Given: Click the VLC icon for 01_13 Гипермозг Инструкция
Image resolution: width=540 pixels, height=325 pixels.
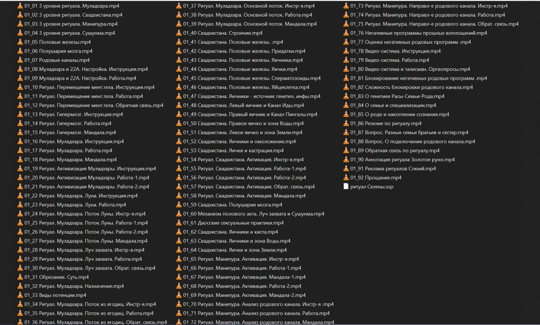Looking at the screenshot, I should (20, 114).
